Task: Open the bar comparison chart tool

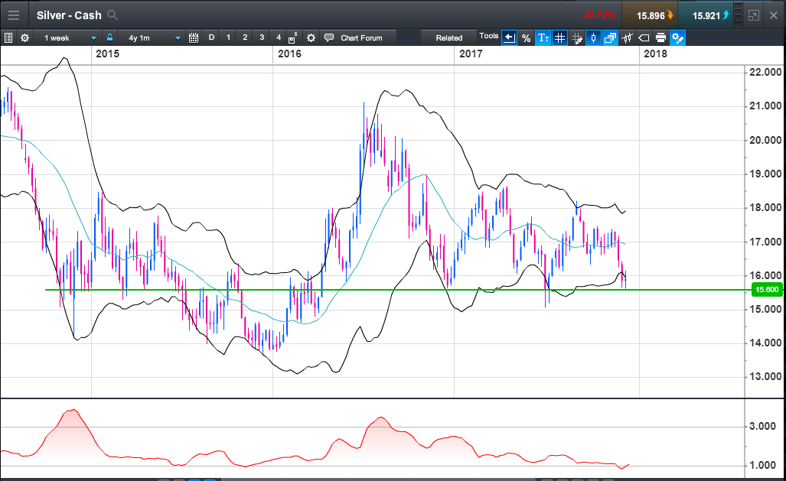Action: point(627,37)
